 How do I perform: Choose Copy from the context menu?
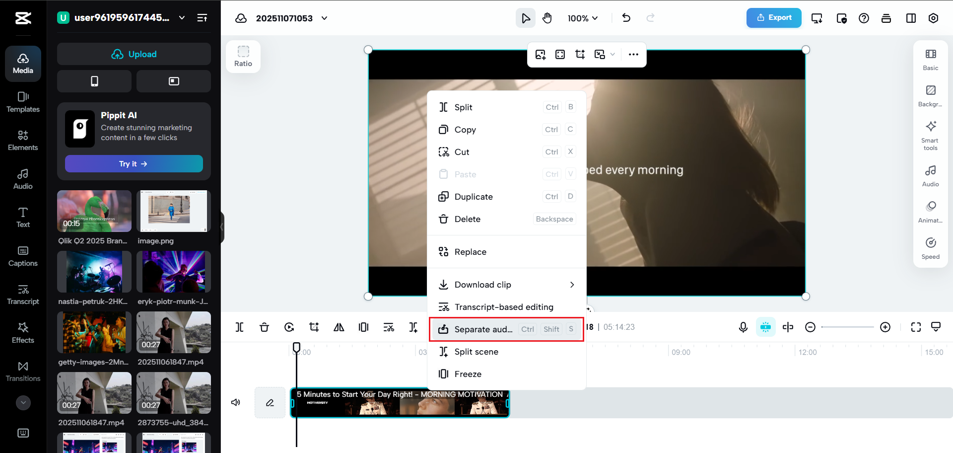pos(507,130)
